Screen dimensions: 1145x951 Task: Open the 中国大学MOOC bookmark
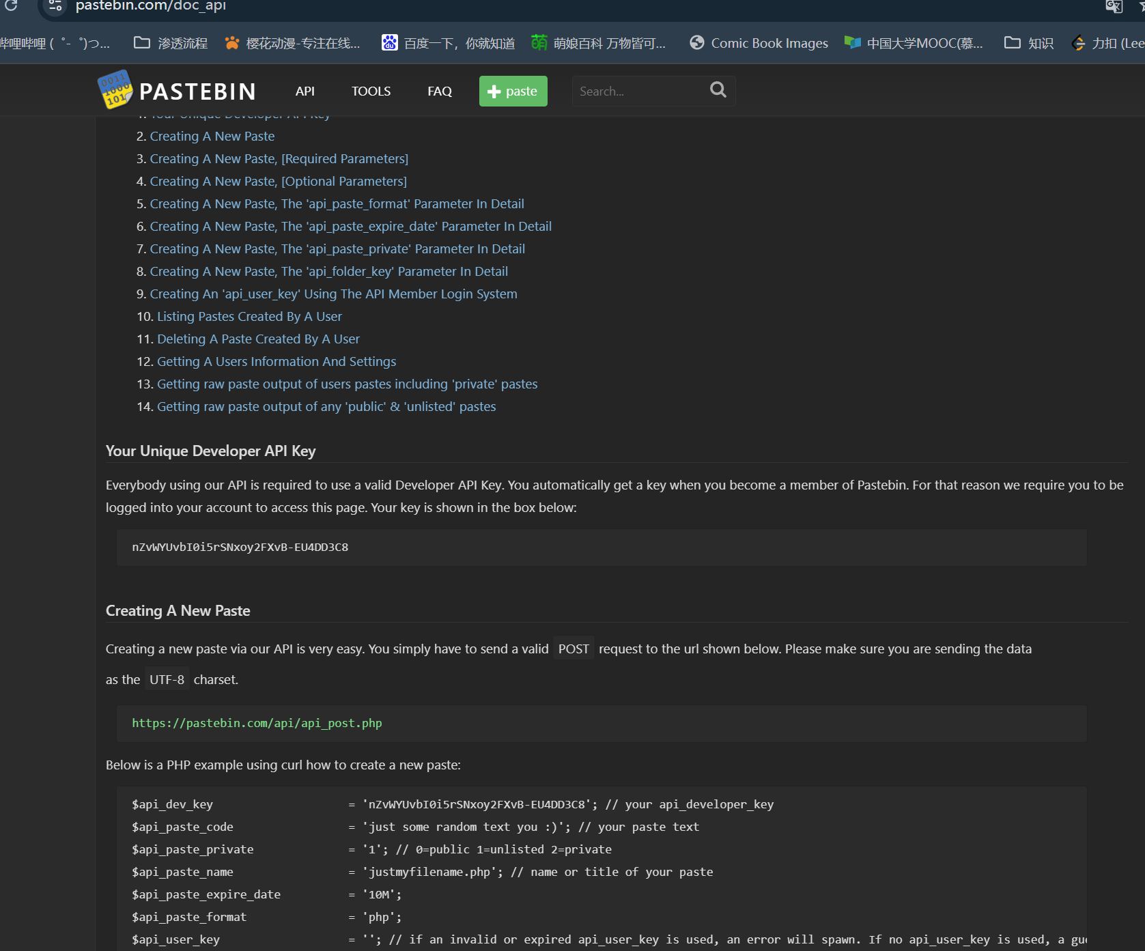(x=914, y=43)
